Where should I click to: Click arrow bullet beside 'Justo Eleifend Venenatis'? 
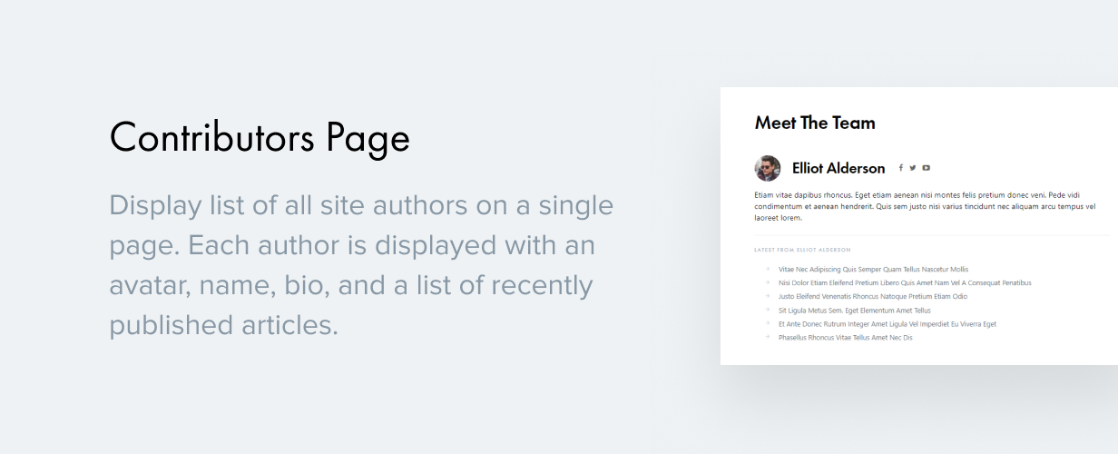[x=768, y=297]
